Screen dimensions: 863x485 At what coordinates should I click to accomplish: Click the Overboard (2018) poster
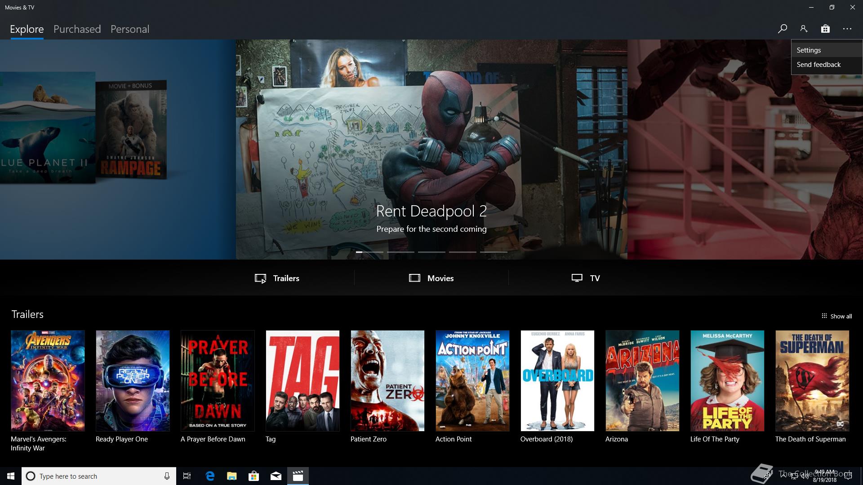(557, 381)
